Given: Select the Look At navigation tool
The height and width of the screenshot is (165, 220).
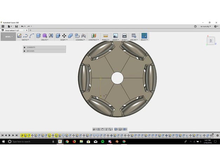Looking at the screenshot, I should (99, 129).
